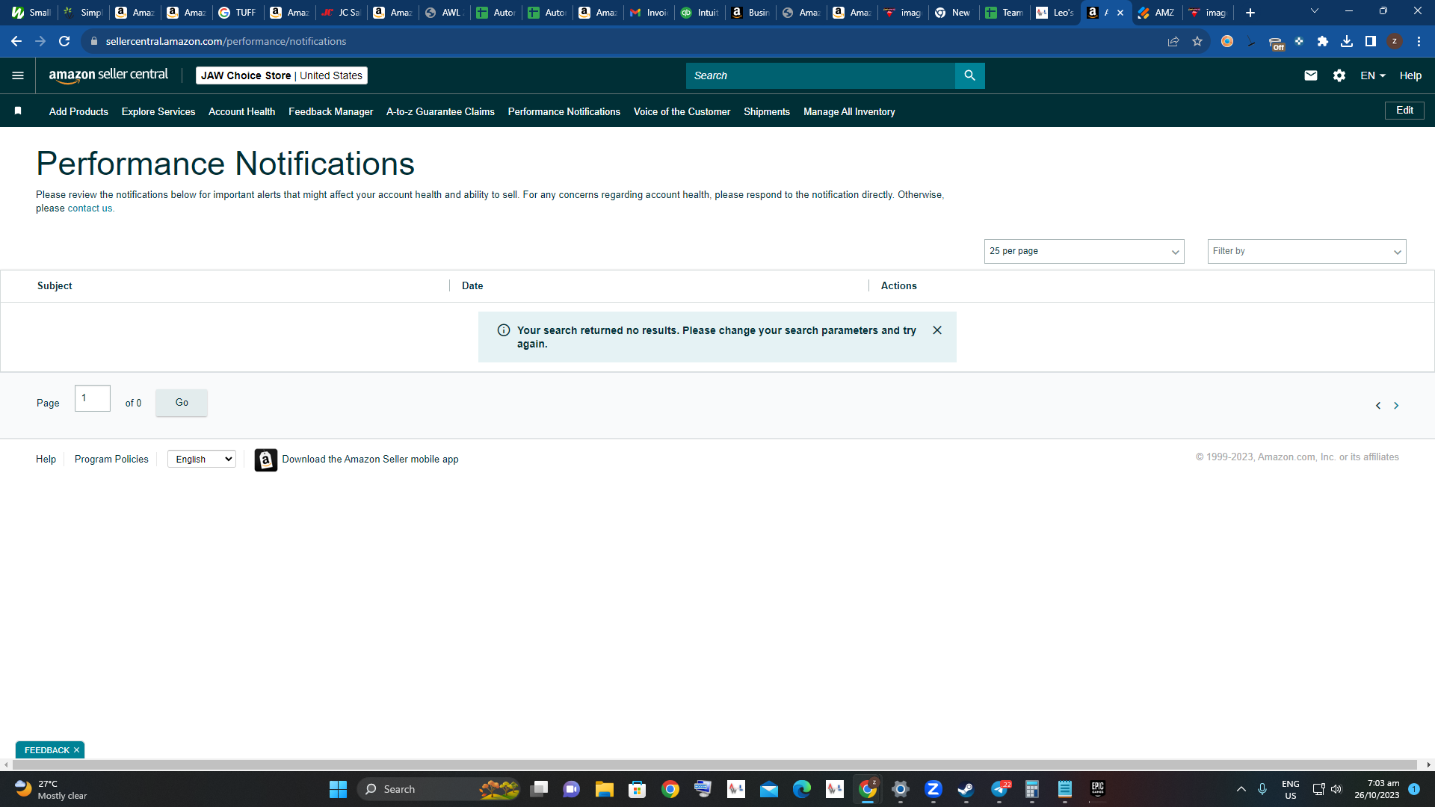Open Epic Games from taskbar
Screen dimensions: 1435x807
tap(1097, 789)
